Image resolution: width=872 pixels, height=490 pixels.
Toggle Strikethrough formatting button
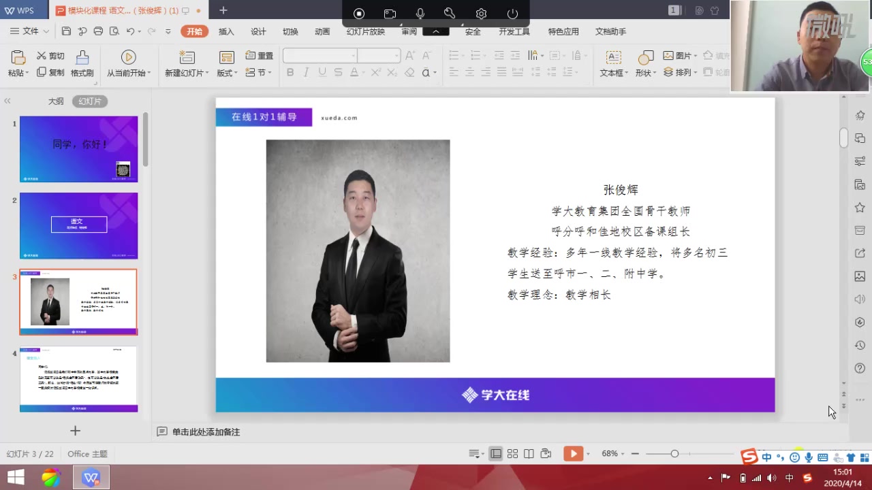click(339, 72)
